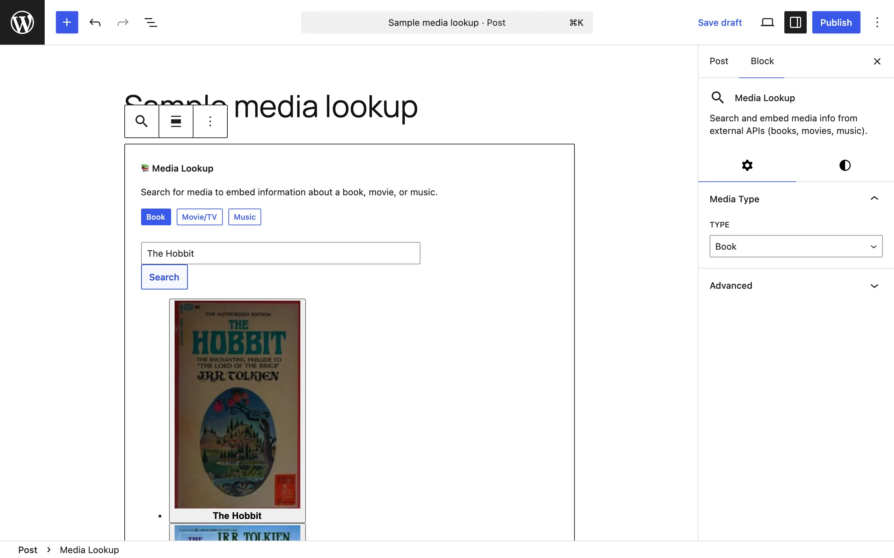Publish the post
This screenshot has width=894, height=558.
836,22
